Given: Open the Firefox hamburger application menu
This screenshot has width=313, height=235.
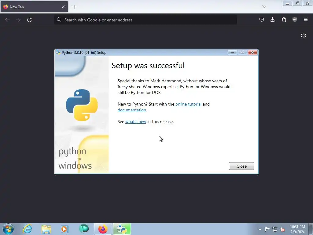Looking at the screenshot, I should (306, 20).
